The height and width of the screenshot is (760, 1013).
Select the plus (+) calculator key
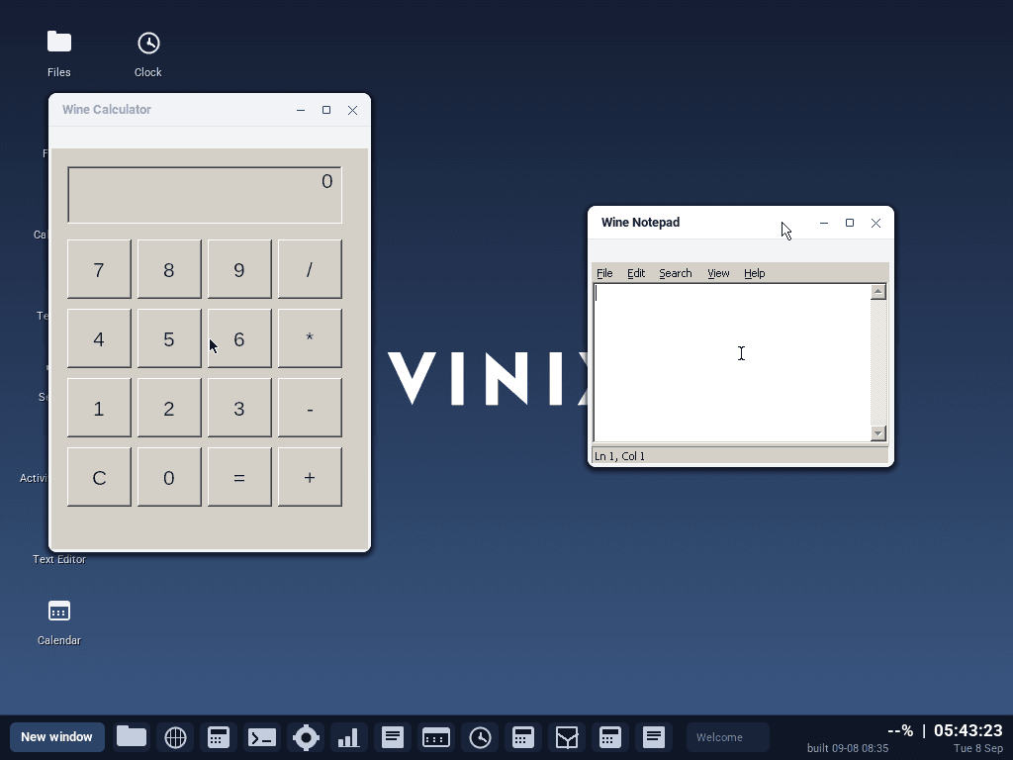tap(310, 477)
